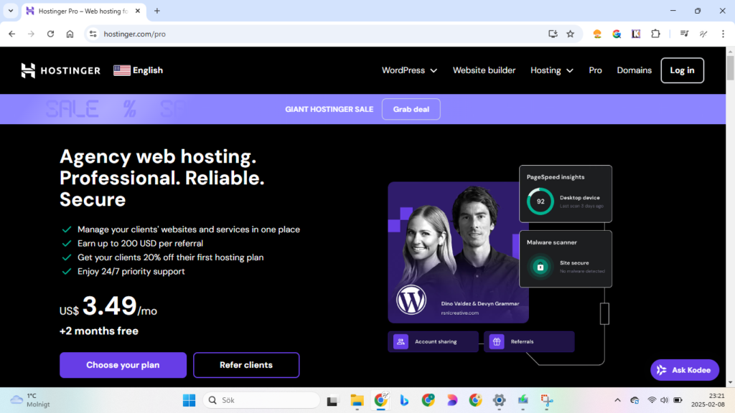The image size is (735, 413).
Task: Open Chrome's three-dot menu
Action: [x=723, y=34]
